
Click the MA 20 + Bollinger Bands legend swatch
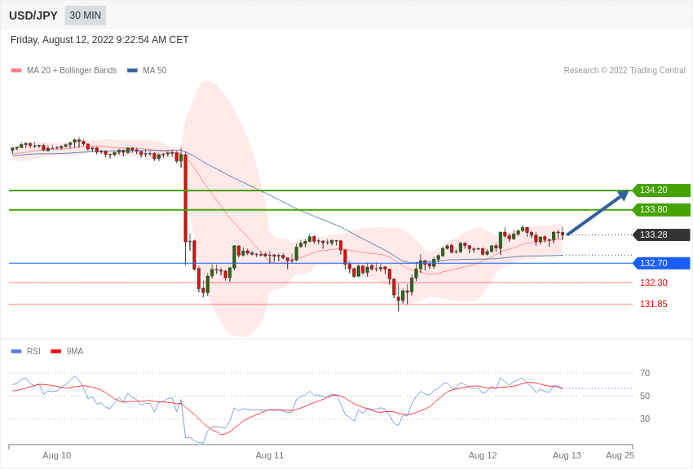click(x=16, y=70)
